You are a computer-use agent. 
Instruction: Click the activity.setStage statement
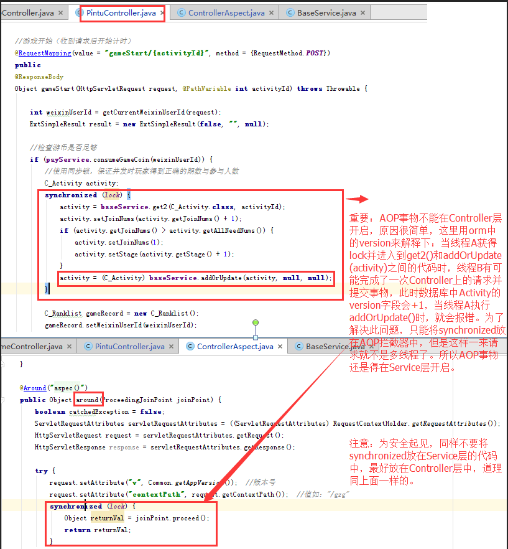[154, 254]
